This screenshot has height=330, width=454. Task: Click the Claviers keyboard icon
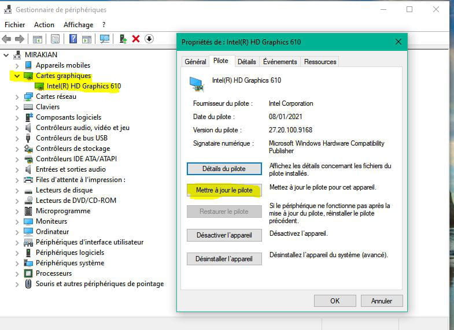click(28, 107)
